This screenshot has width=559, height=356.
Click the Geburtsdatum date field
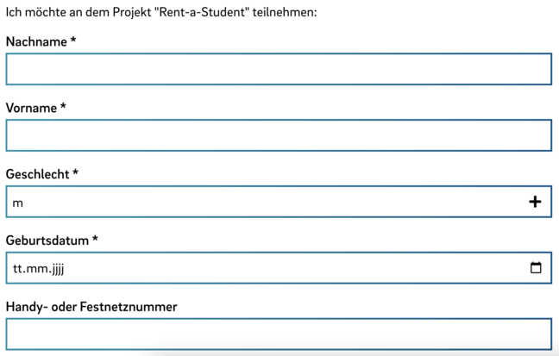point(259,268)
